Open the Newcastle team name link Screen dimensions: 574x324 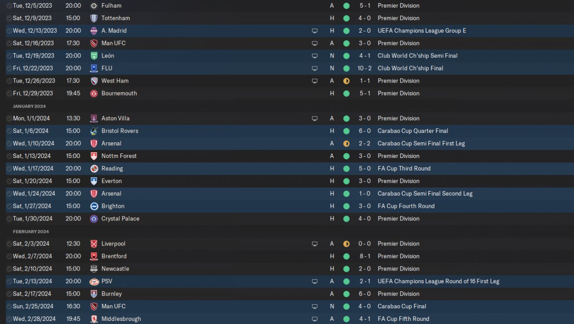pos(115,269)
